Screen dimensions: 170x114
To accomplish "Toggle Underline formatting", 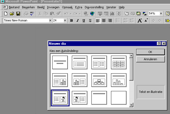I will pyautogui.click(x=84, y=20).
